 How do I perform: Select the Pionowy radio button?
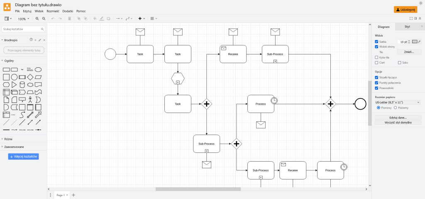(x=379, y=108)
